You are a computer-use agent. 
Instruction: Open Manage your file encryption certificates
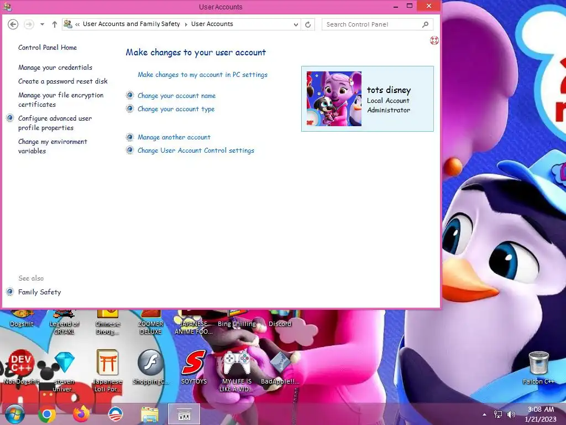[61, 100]
